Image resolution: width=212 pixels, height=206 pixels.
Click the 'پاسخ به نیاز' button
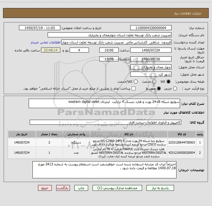pos(160,188)
